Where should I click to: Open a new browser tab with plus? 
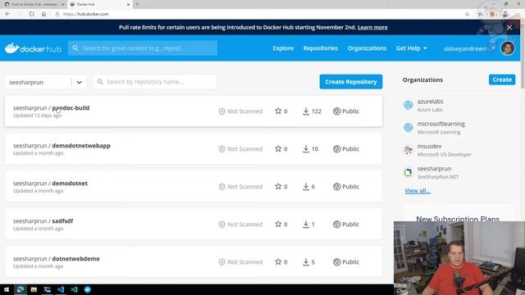137,4
